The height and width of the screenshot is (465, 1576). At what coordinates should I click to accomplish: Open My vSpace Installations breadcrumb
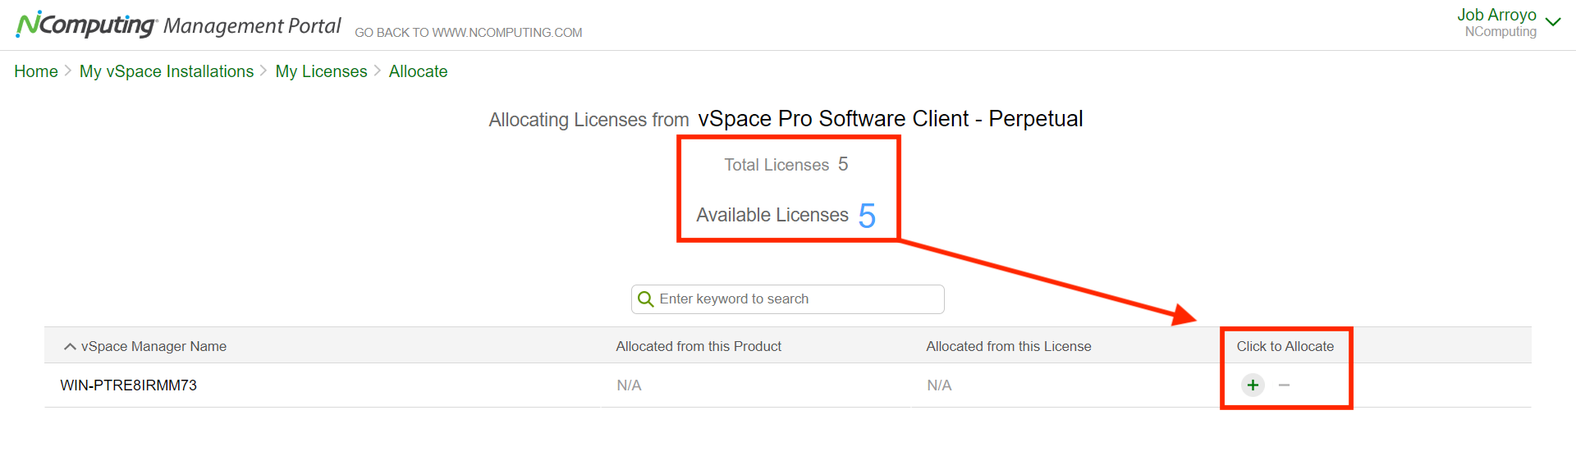[167, 71]
